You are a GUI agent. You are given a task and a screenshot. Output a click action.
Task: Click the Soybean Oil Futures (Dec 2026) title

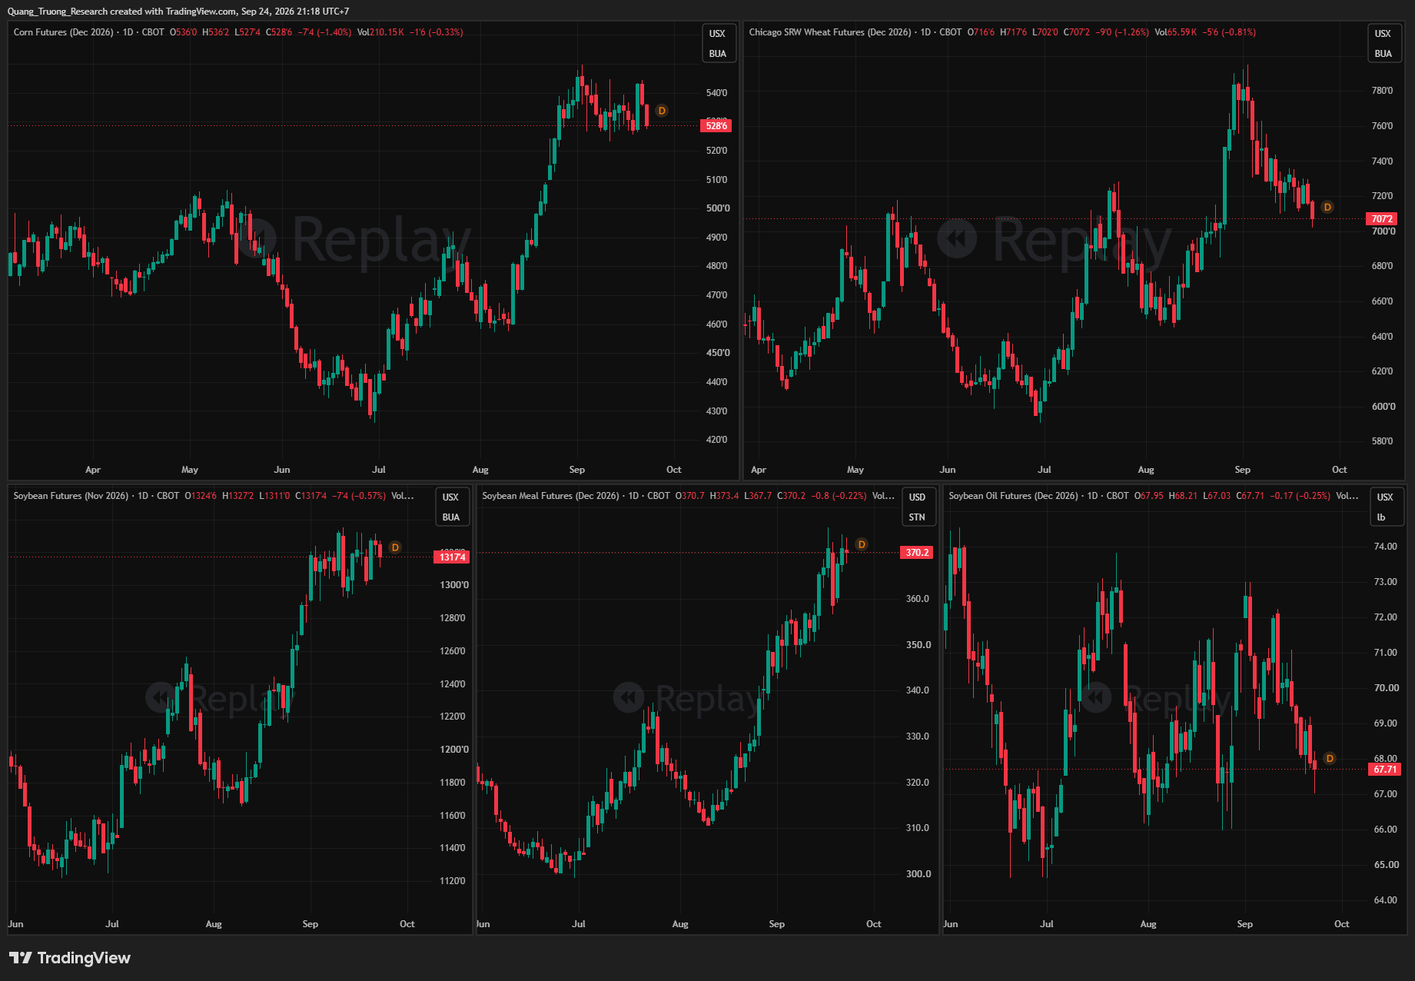[1015, 496]
